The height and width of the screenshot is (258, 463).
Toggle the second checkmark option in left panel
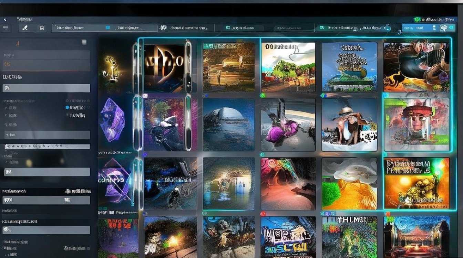click(x=6, y=116)
